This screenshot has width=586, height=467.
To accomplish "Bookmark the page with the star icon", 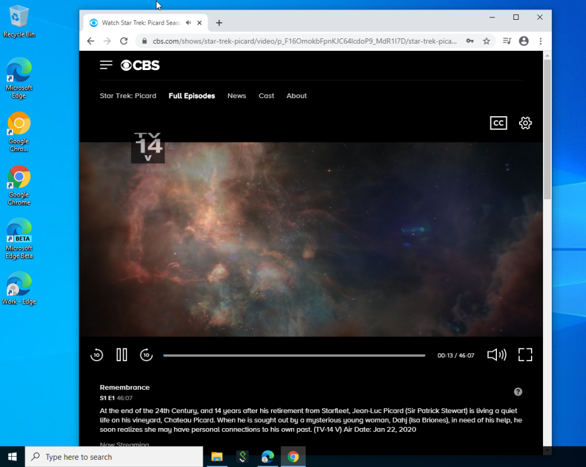I will [x=487, y=41].
